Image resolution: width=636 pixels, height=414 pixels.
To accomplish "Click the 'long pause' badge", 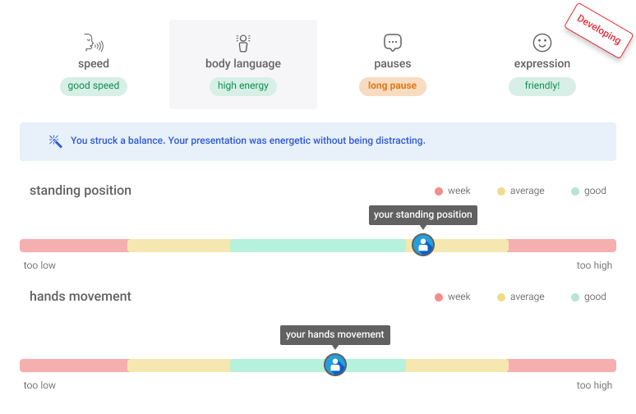I will pyautogui.click(x=393, y=86).
